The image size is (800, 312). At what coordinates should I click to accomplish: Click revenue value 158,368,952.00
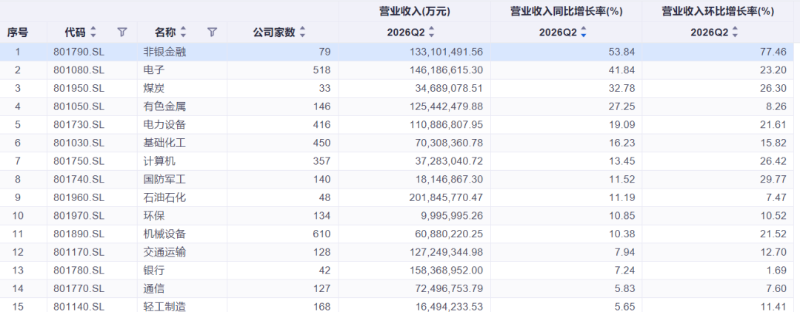(x=446, y=270)
